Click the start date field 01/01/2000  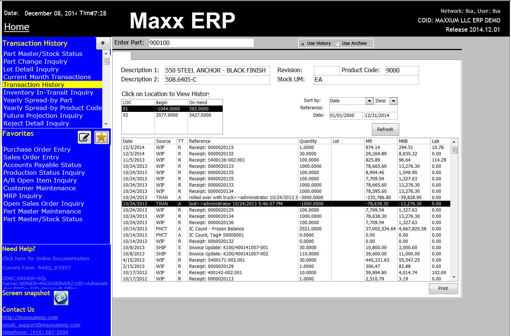coord(346,116)
